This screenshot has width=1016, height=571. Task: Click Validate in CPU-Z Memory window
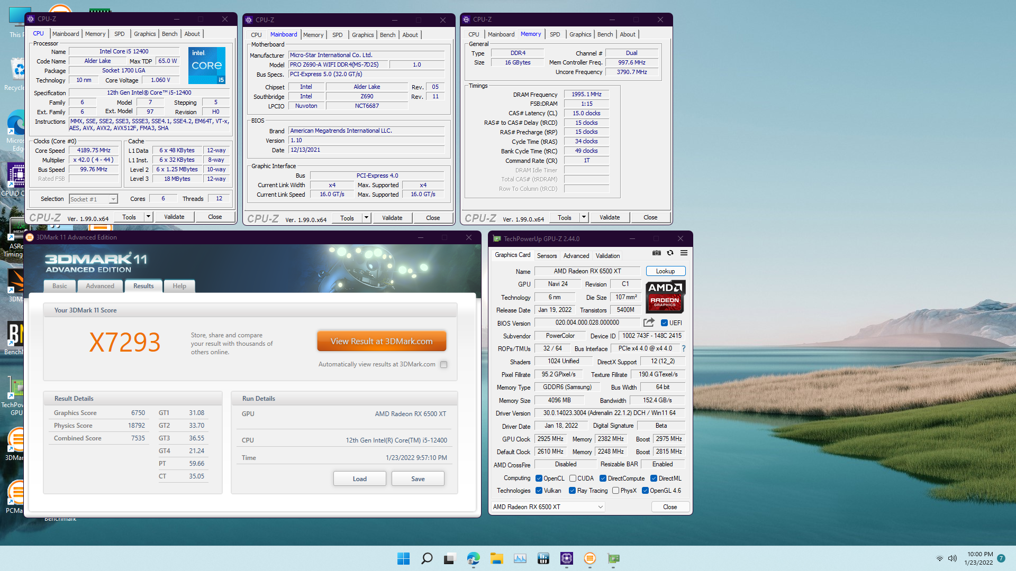coord(610,217)
